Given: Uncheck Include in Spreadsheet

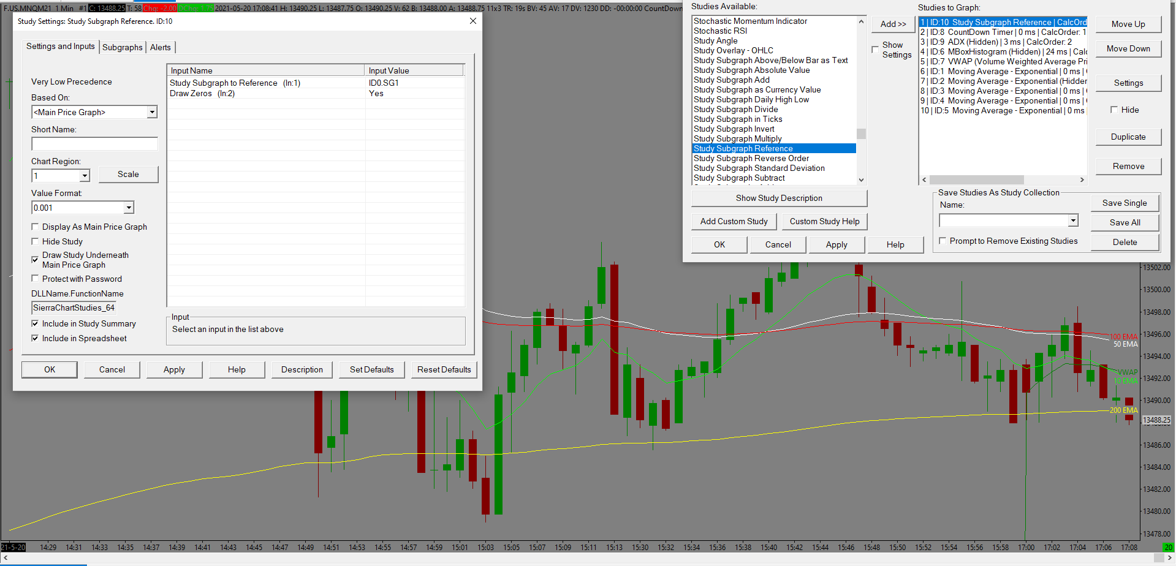Looking at the screenshot, I should pos(35,338).
